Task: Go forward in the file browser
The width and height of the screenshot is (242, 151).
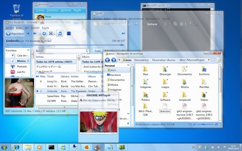Action: pyautogui.click(x=114, y=60)
